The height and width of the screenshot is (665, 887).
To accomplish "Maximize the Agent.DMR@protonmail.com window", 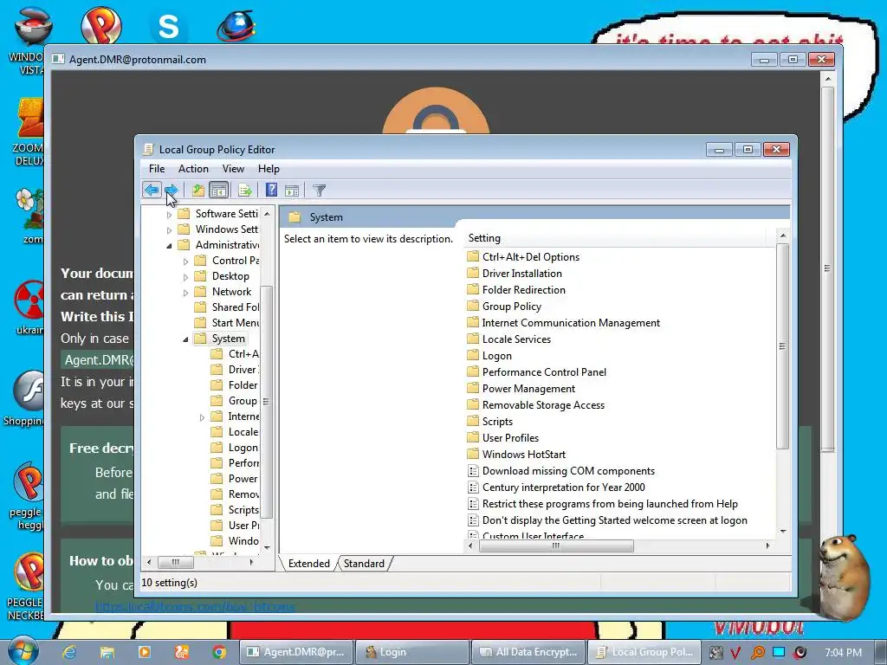I will point(793,60).
